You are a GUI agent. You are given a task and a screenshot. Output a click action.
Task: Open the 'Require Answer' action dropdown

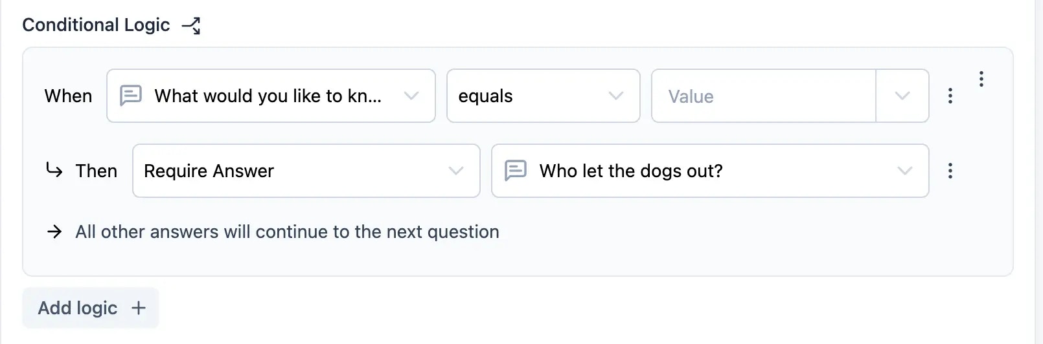306,171
